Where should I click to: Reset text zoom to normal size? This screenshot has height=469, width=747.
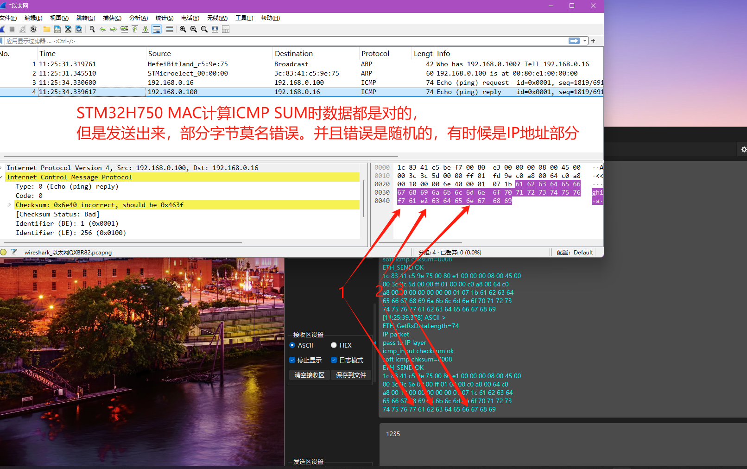click(204, 29)
